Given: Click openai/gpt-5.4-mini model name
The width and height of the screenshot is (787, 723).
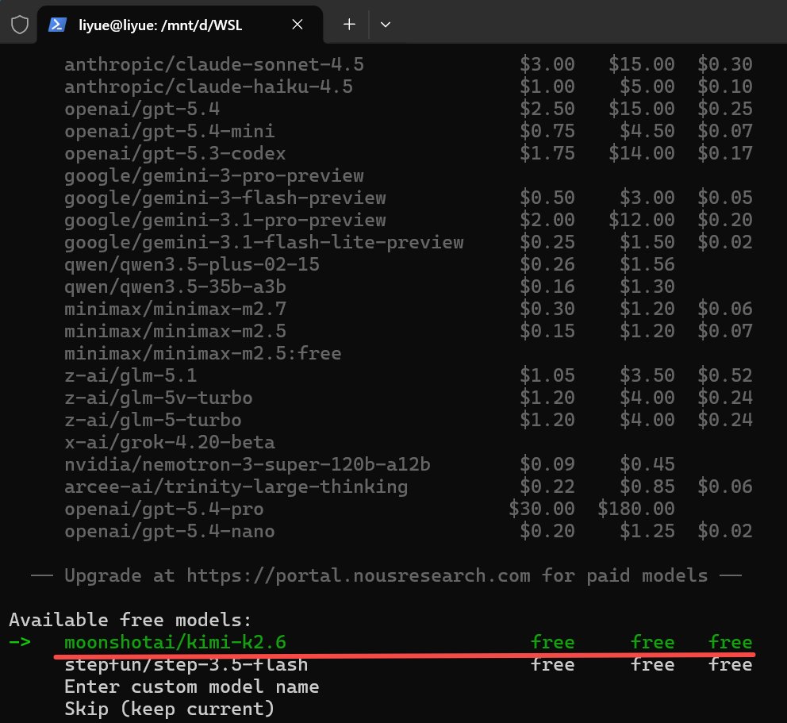Looking at the screenshot, I should tap(170, 131).
